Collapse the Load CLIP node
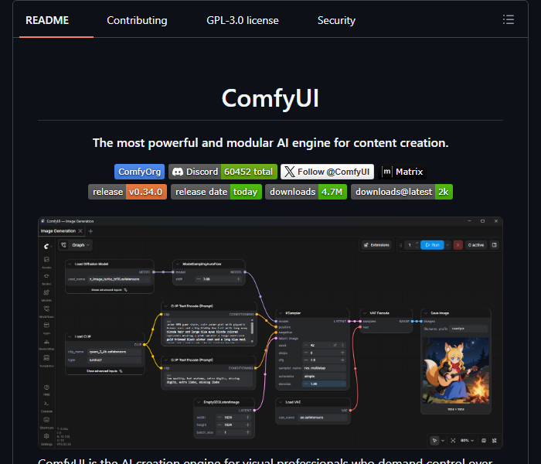The image size is (541, 464). (x=70, y=336)
